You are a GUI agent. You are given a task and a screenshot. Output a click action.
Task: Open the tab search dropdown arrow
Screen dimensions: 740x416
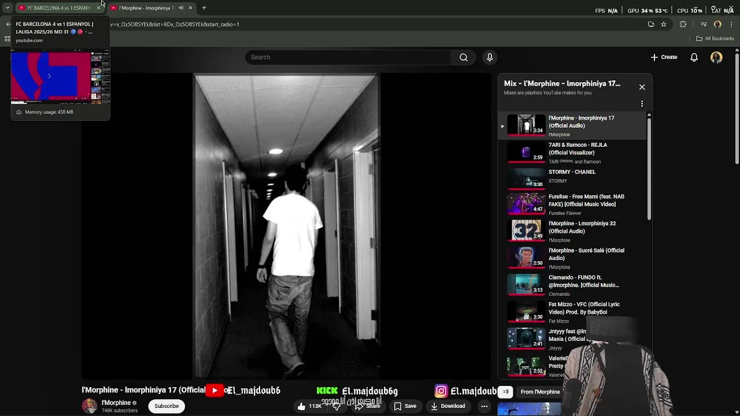[7, 8]
